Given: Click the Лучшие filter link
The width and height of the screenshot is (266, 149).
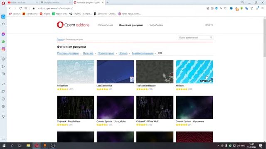Looking at the screenshot, I should (88, 53).
